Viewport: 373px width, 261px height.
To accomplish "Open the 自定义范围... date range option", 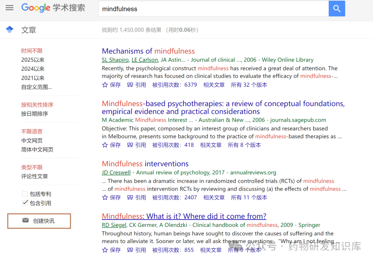I will click(37, 87).
